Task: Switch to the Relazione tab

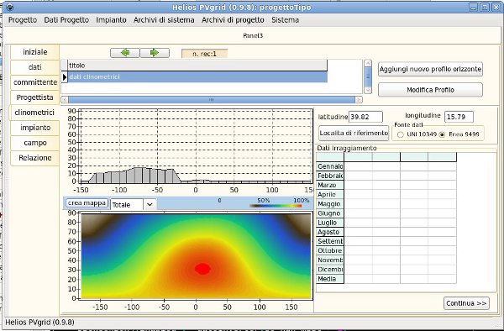Action: click(x=34, y=158)
